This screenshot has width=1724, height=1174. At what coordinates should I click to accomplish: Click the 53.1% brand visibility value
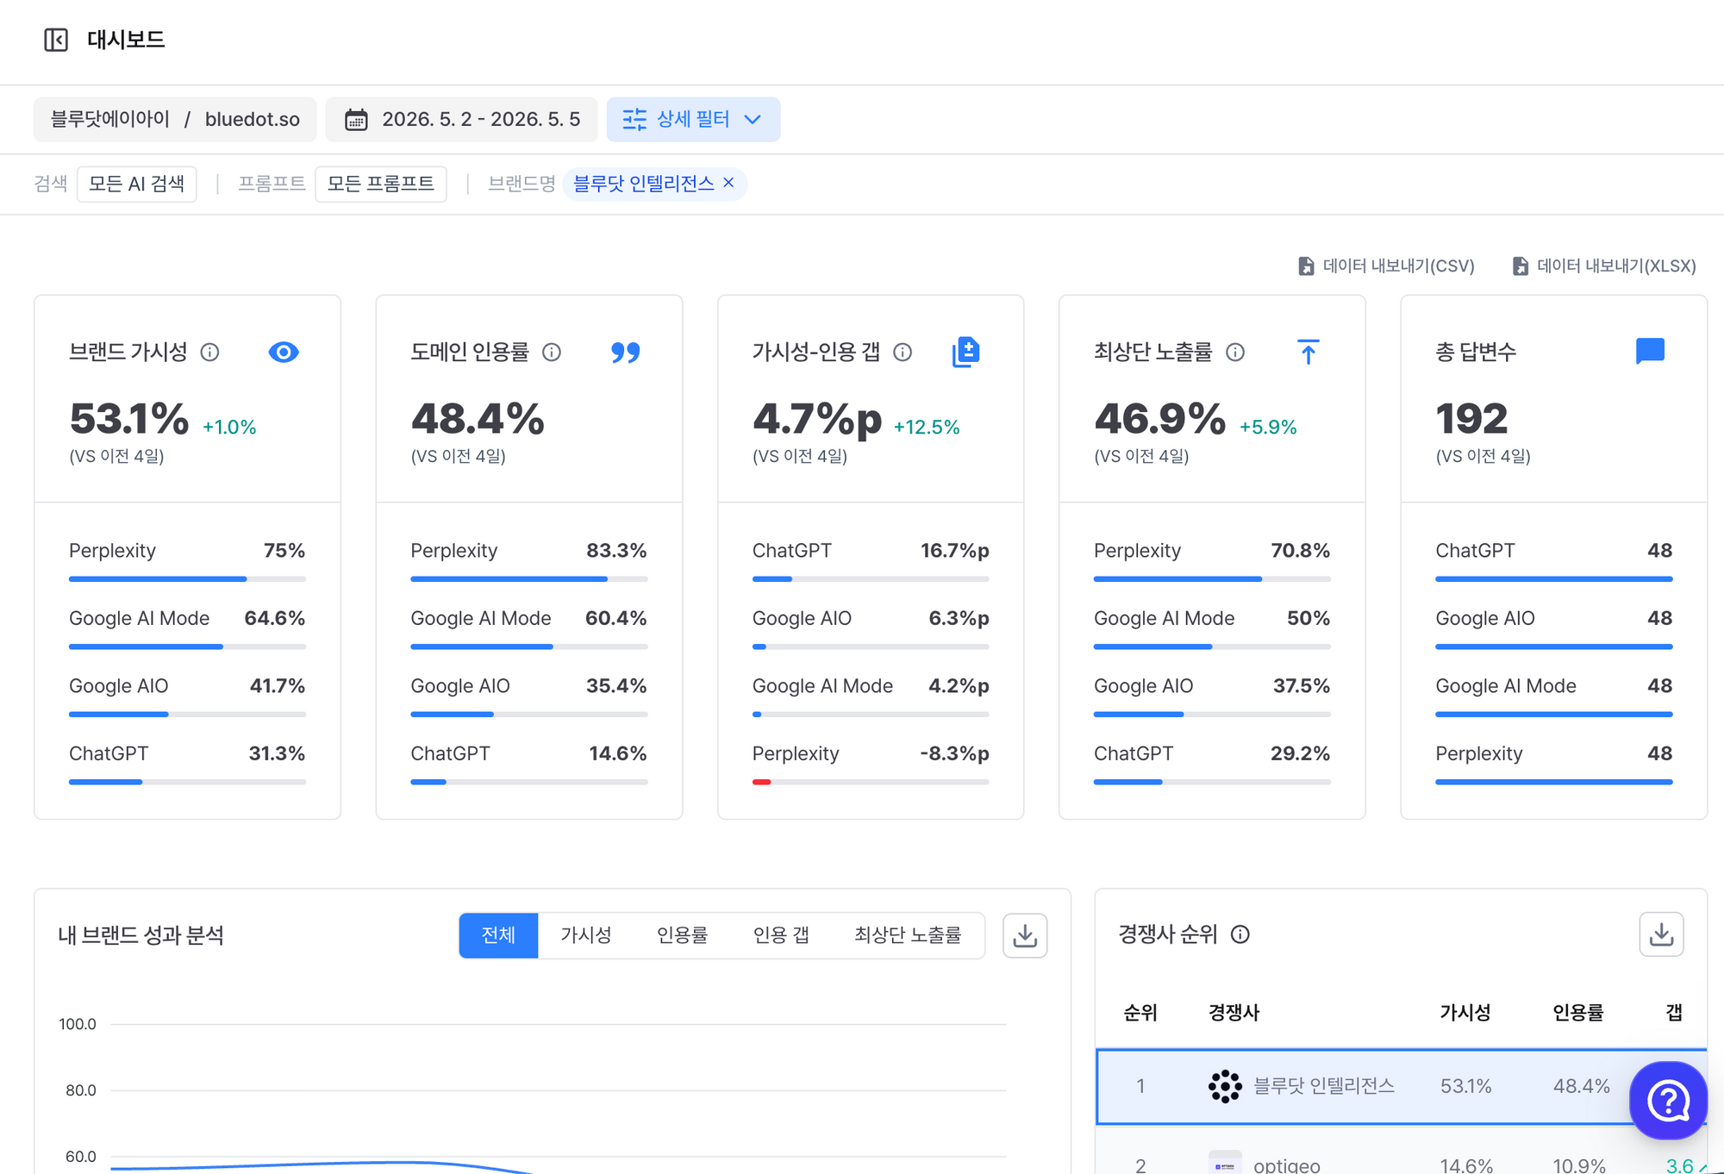click(x=129, y=419)
